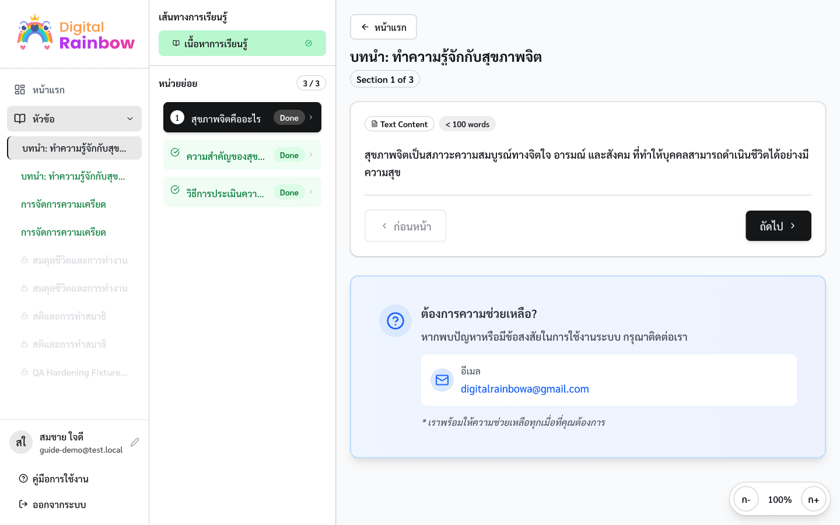Click the Section 1 of 3 badge
The image size is (840, 525).
click(385, 79)
